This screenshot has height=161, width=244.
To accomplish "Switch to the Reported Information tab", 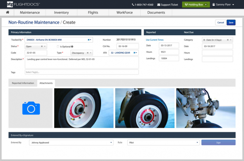I will pyautogui.click(x=23, y=83).
